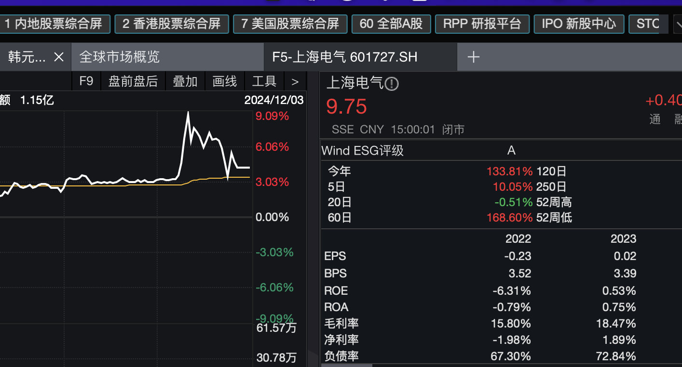Click the 今年 return 133.81%

tap(509, 171)
